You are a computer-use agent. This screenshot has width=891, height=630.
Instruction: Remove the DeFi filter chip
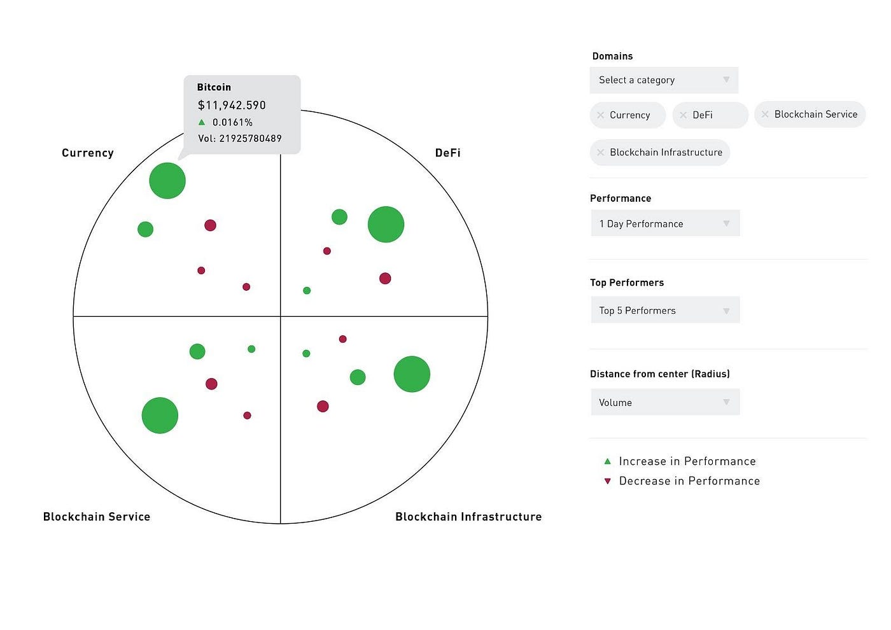point(683,115)
